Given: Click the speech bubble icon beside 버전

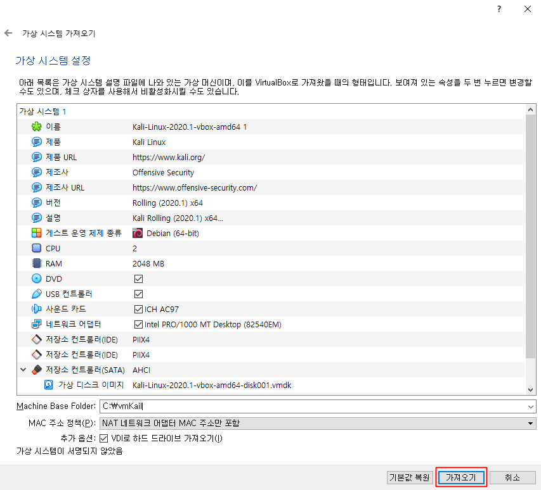Looking at the screenshot, I should [37, 203].
